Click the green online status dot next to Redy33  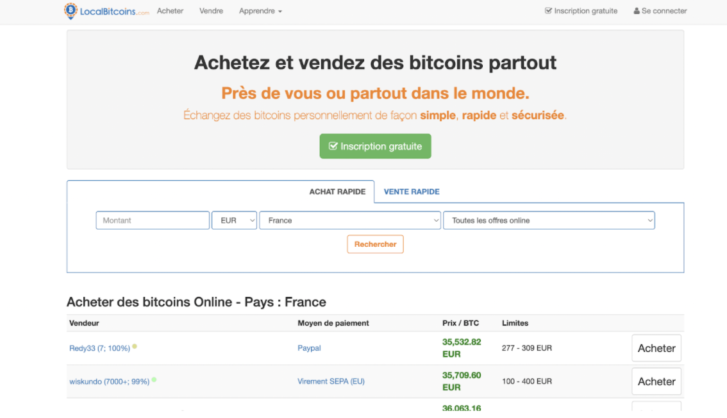coord(135,347)
